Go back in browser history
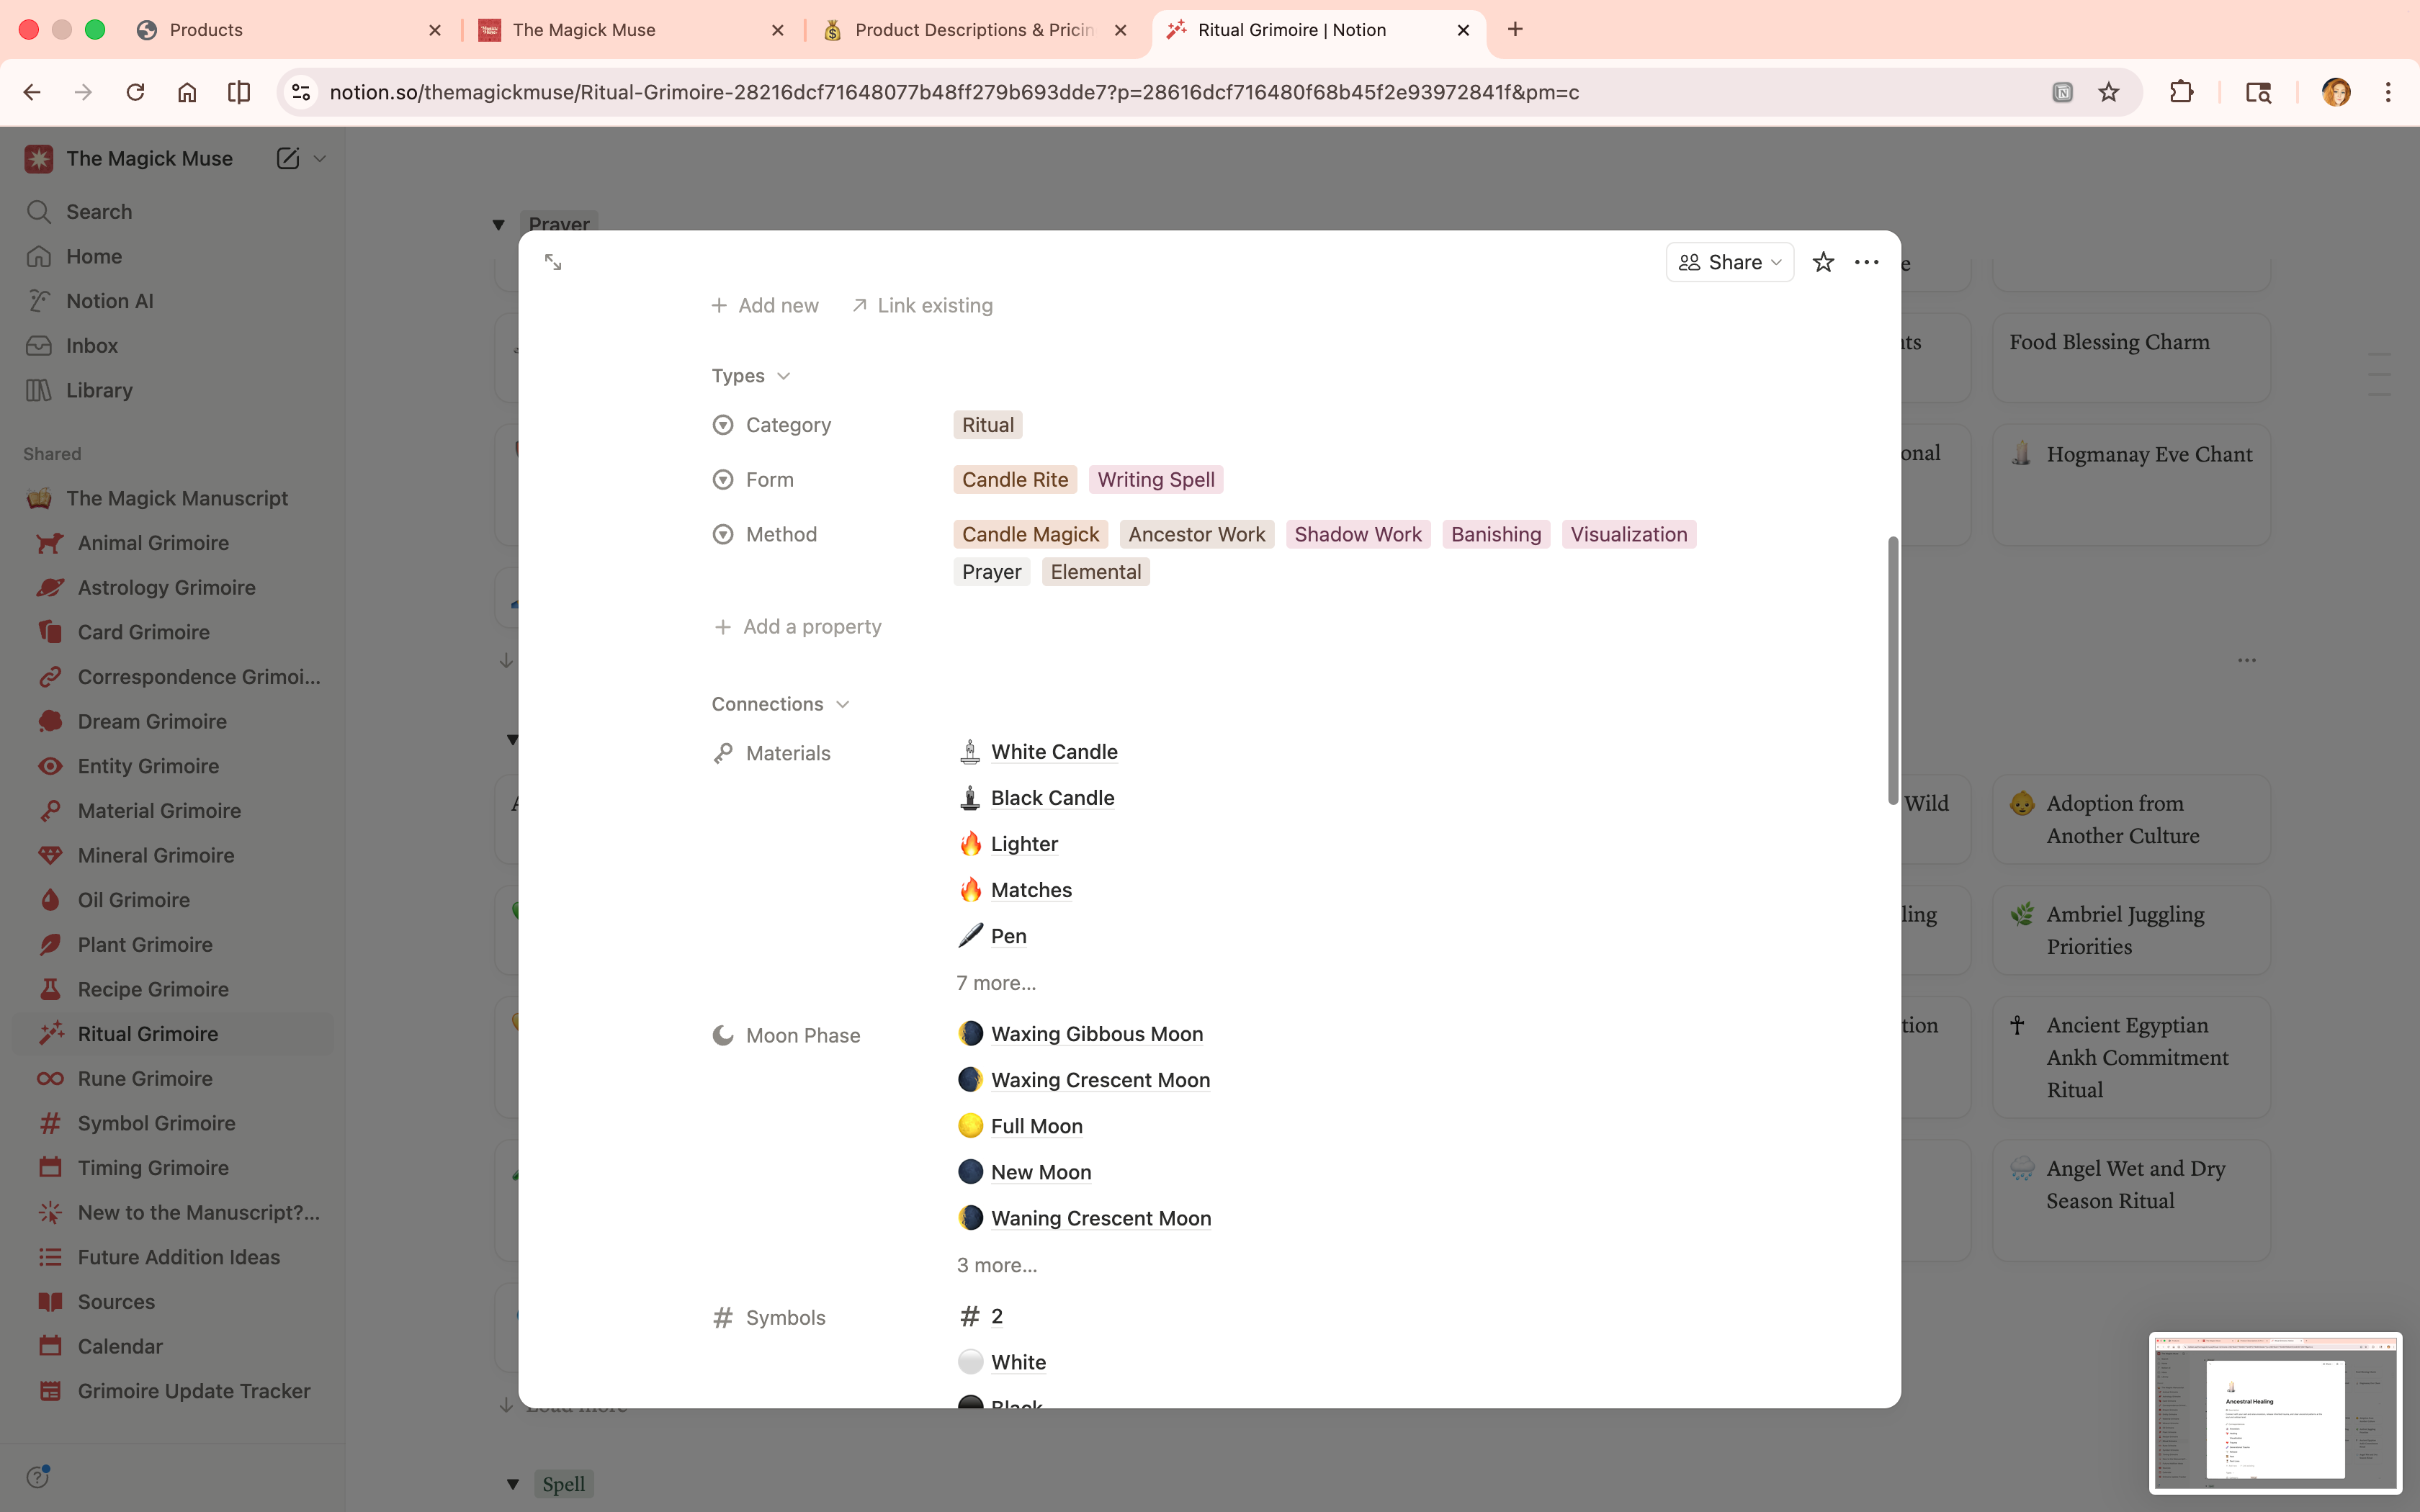 point(32,92)
